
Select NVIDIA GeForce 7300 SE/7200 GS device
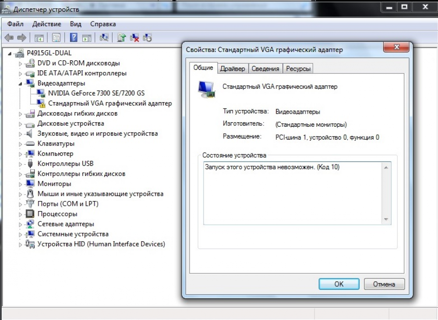pyautogui.click(x=96, y=93)
